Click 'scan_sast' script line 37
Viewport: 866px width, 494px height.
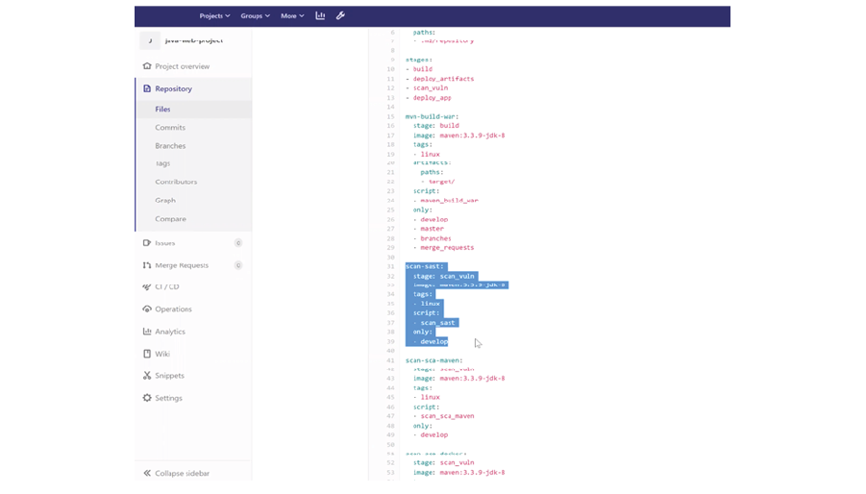tap(438, 323)
